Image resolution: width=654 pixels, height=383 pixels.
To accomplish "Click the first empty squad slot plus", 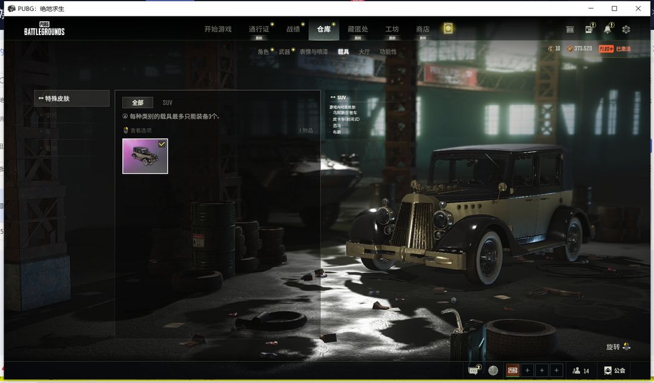I will click(527, 370).
